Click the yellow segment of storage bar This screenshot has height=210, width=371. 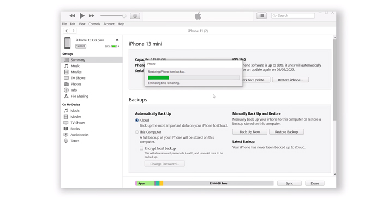161,183
